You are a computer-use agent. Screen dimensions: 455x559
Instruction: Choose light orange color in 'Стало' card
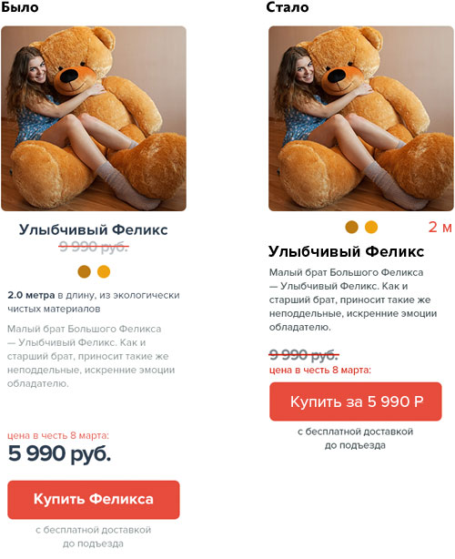(x=371, y=227)
